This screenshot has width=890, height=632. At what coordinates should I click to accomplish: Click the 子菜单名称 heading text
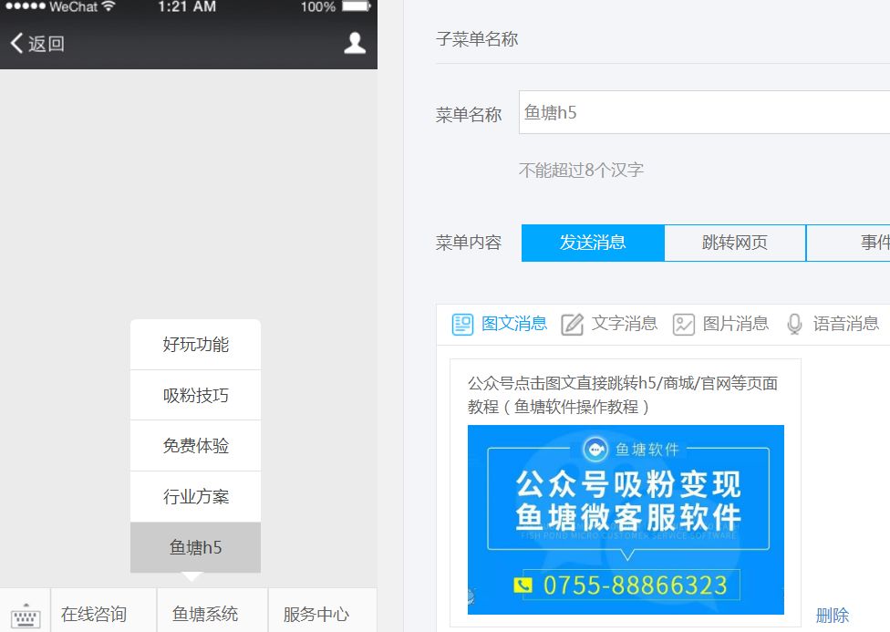(x=477, y=38)
